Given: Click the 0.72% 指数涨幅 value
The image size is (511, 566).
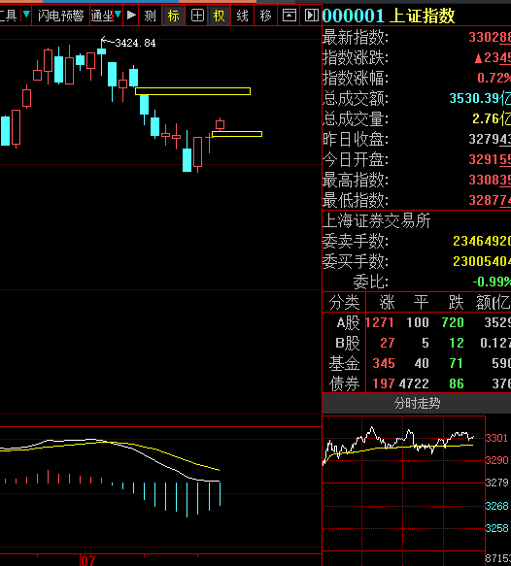Looking at the screenshot, I should 494,78.
